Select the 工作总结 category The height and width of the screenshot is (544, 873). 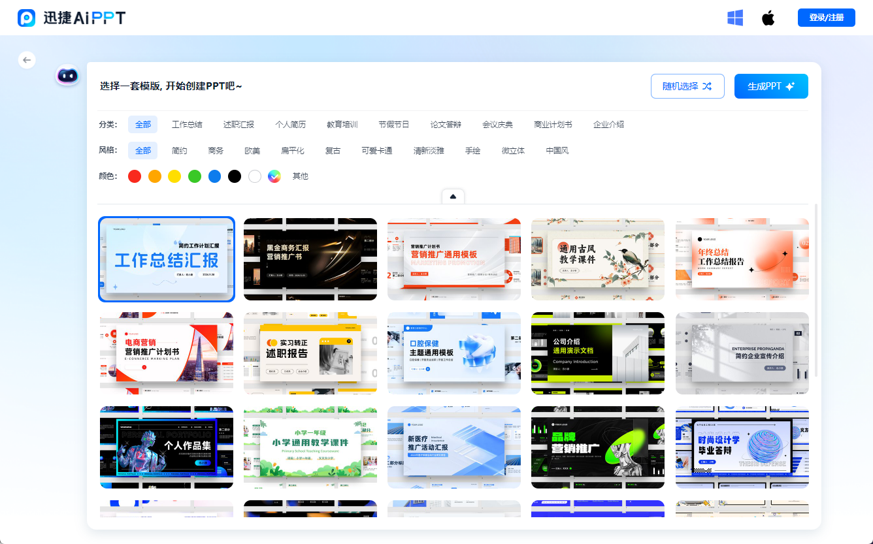click(187, 124)
